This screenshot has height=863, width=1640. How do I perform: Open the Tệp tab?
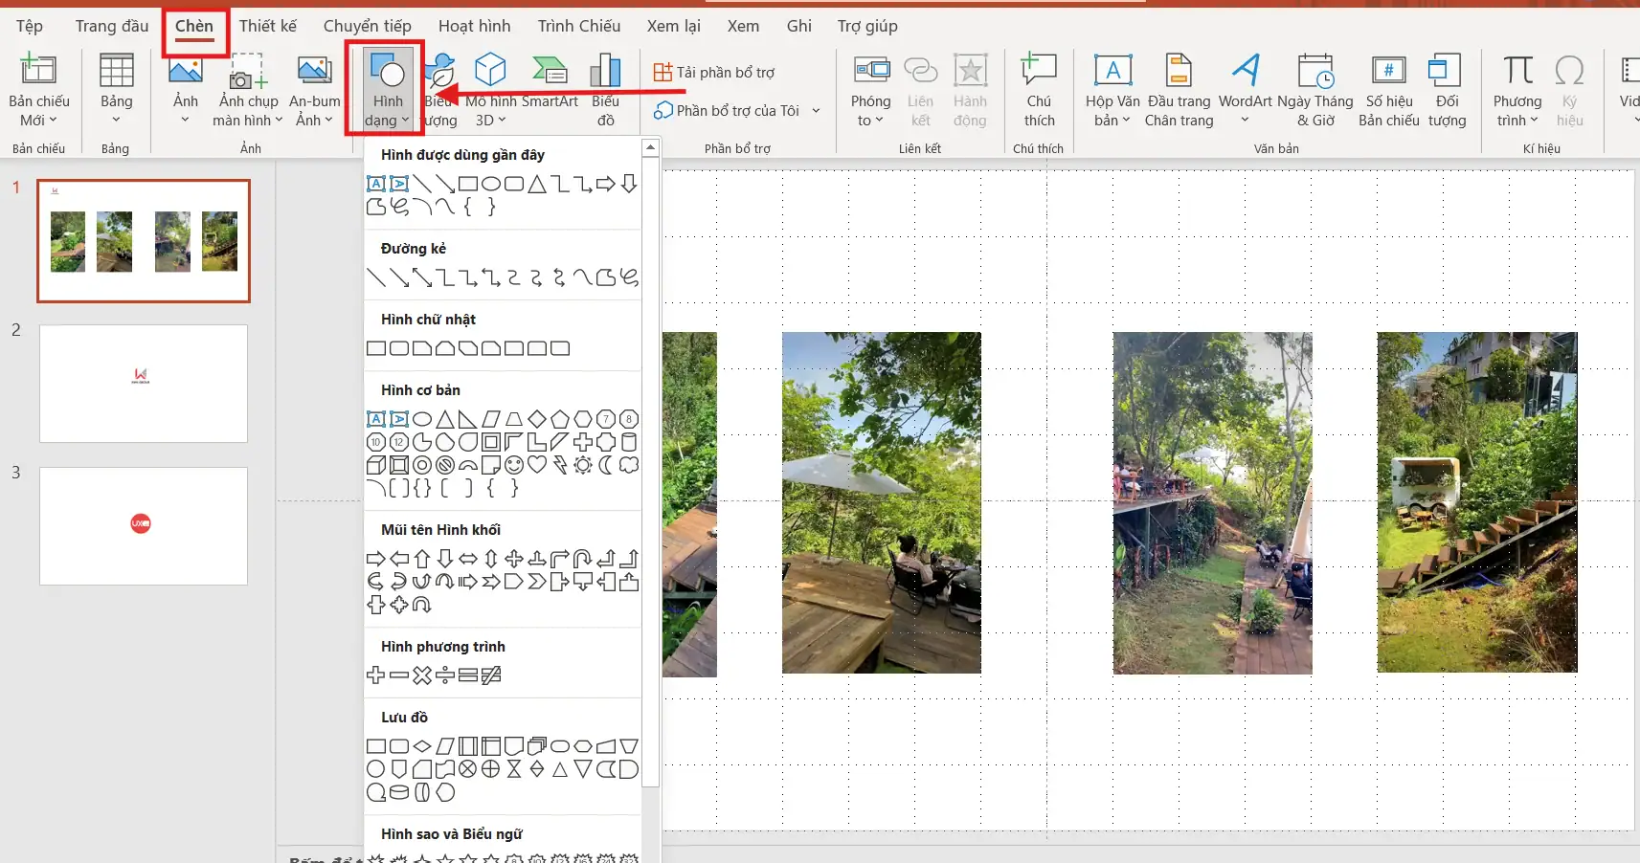click(30, 26)
